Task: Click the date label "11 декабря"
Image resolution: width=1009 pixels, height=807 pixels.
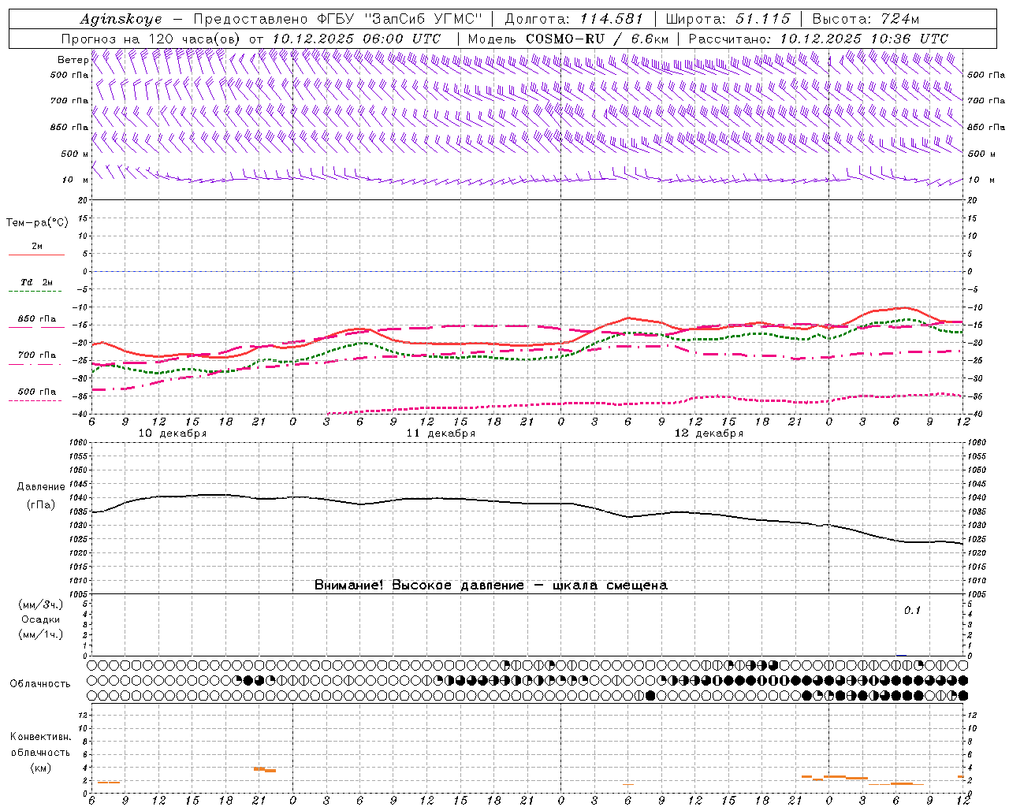Action: [441, 433]
